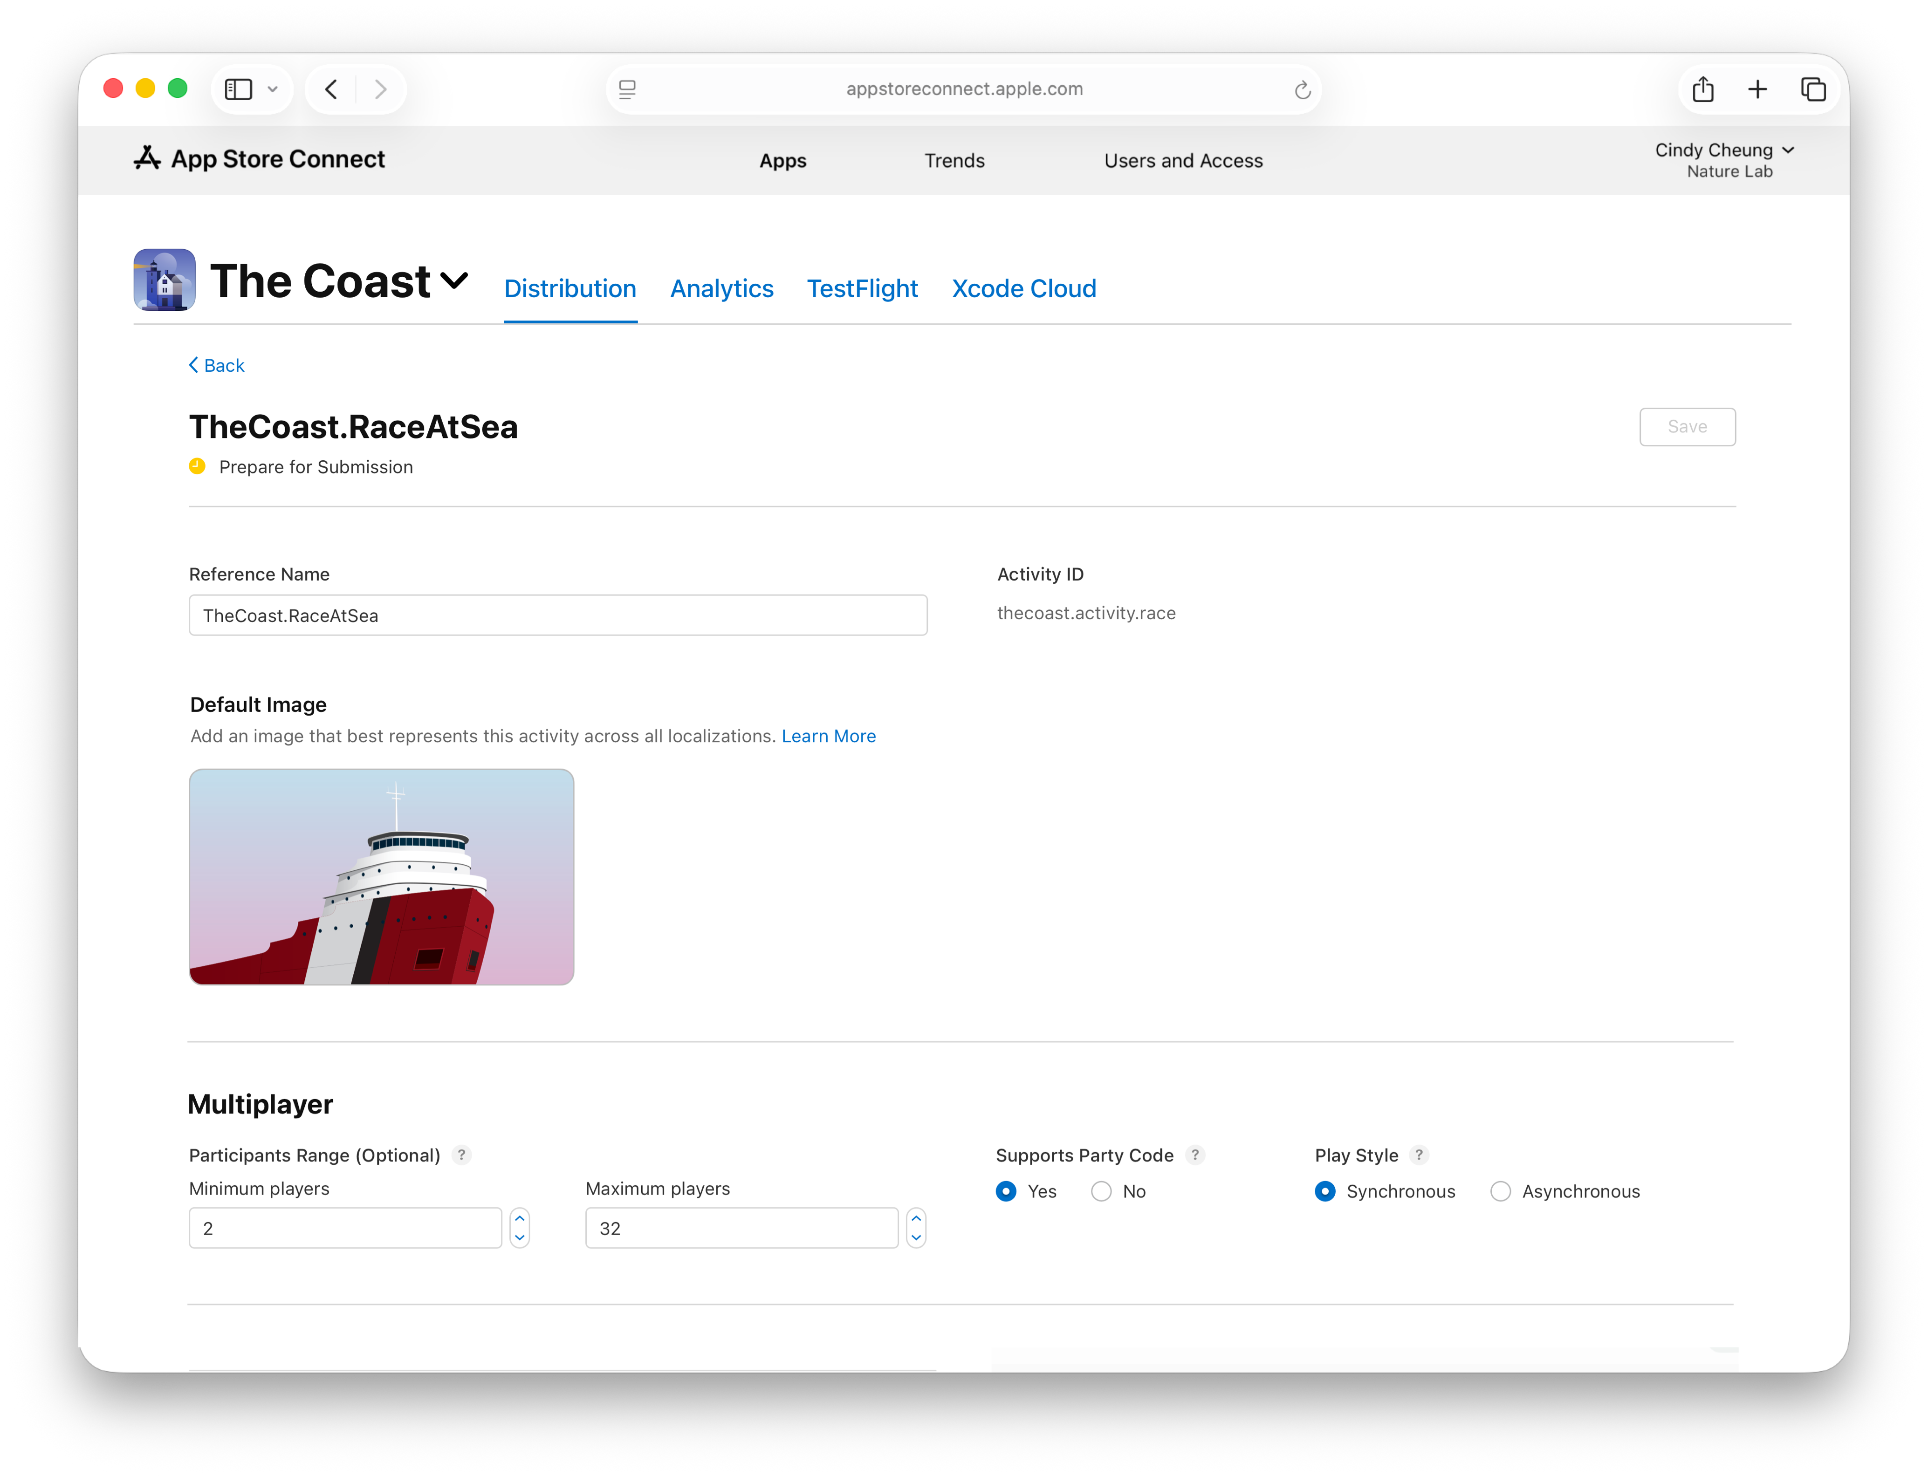The width and height of the screenshot is (1928, 1476).
Task: Open the Apps menu
Action: pyautogui.click(x=782, y=160)
